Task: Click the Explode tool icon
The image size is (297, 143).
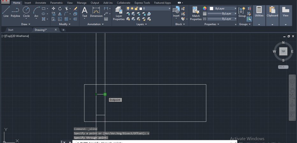Action: pyautogui.click(x=76, y=14)
